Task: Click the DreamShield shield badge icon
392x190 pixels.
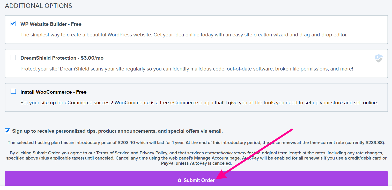Action: 379,58
